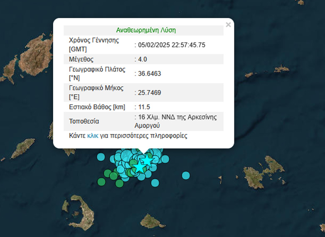Click the longitude value 25.7469
Screen dimensions: 325x237
coord(150,93)
